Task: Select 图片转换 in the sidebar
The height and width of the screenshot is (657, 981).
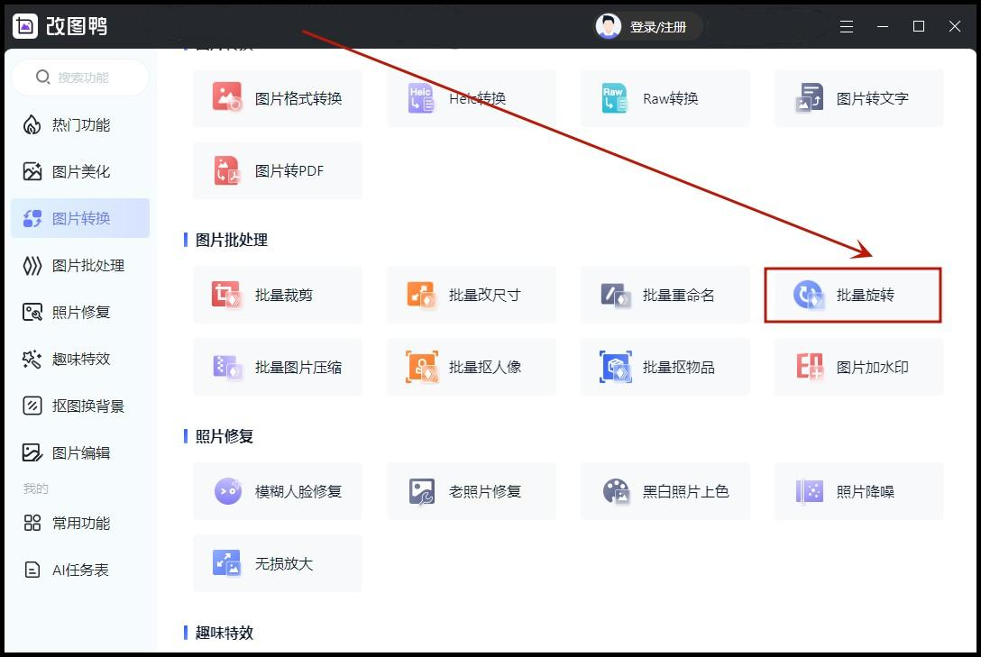Action: tap(80, 218)
